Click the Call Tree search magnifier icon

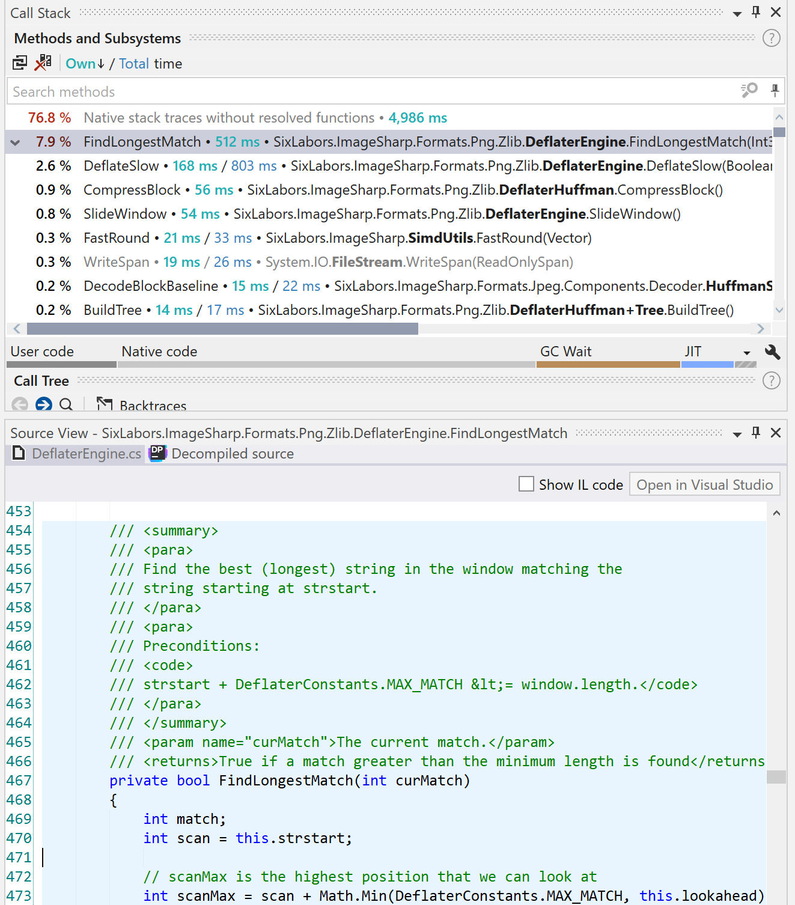coord(66,404)
